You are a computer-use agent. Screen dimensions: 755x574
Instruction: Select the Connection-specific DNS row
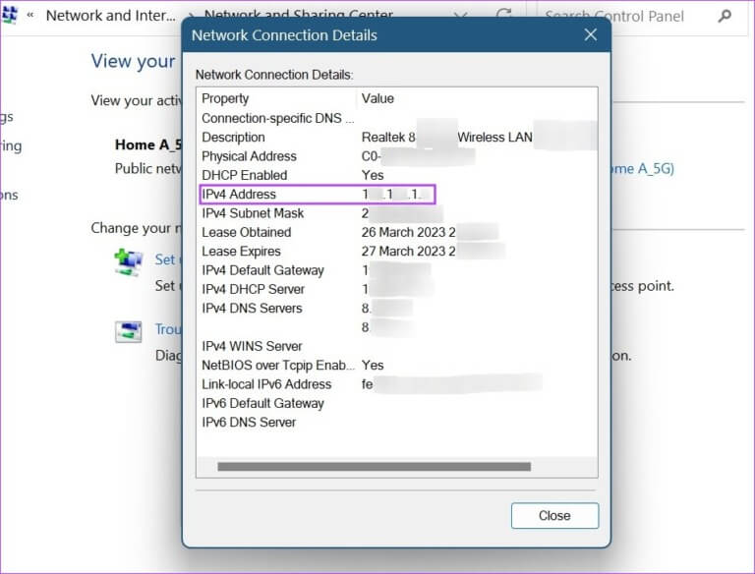coord(397,119)
